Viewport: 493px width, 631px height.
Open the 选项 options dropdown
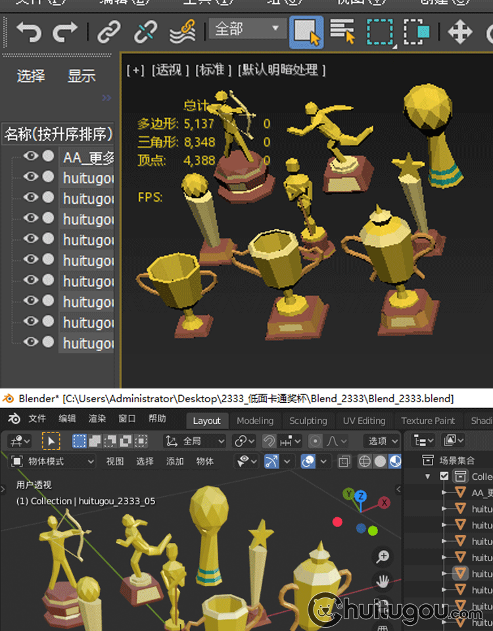(x=381, y=442)
